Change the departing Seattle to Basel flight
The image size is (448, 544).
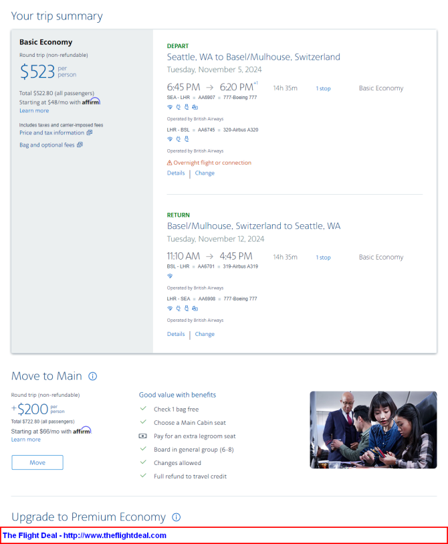(205, 173)
